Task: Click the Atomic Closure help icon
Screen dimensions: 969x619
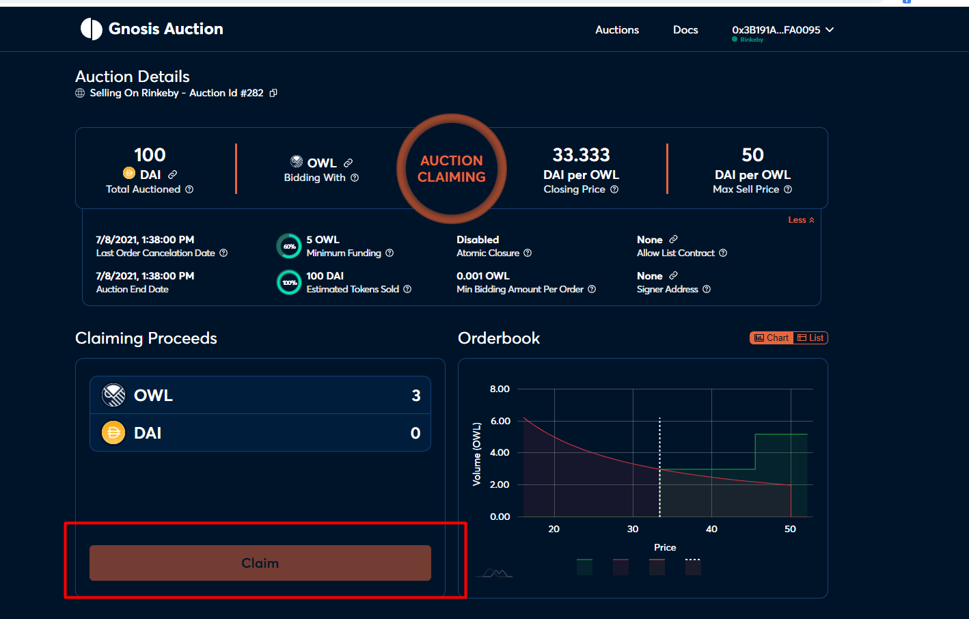Action: (x=528, y=253)
